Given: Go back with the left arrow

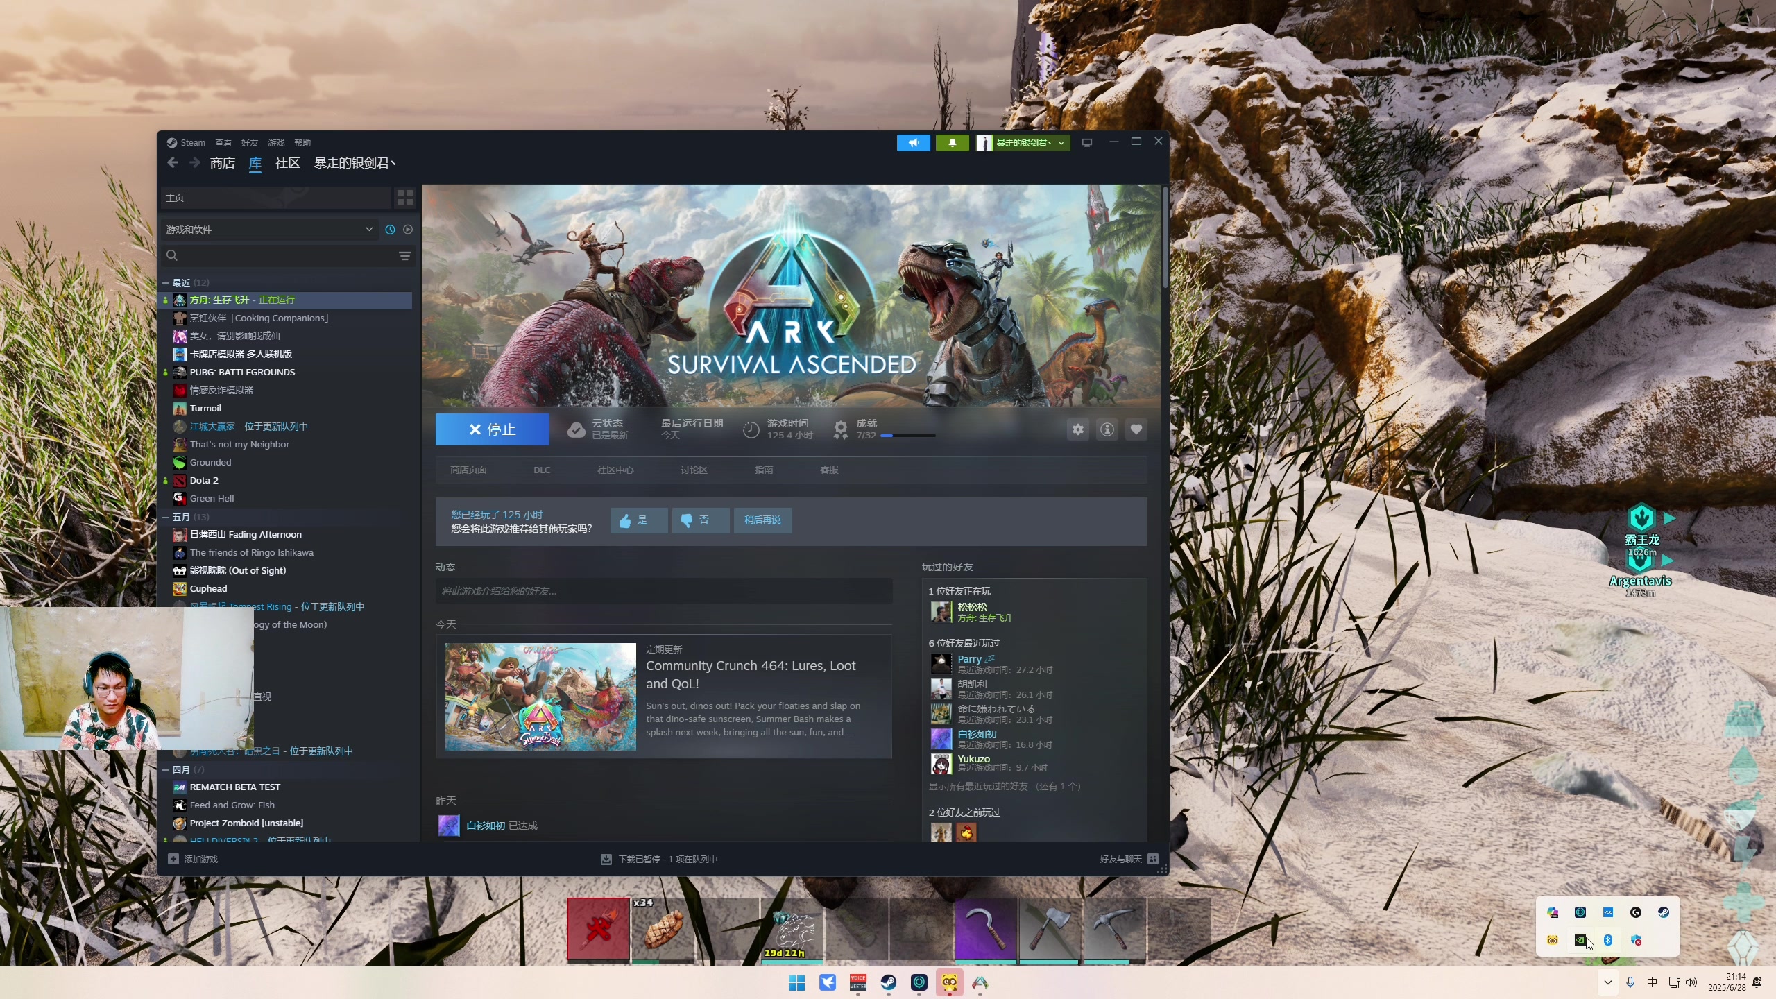Looking at the screenshot, I should 173,162.
